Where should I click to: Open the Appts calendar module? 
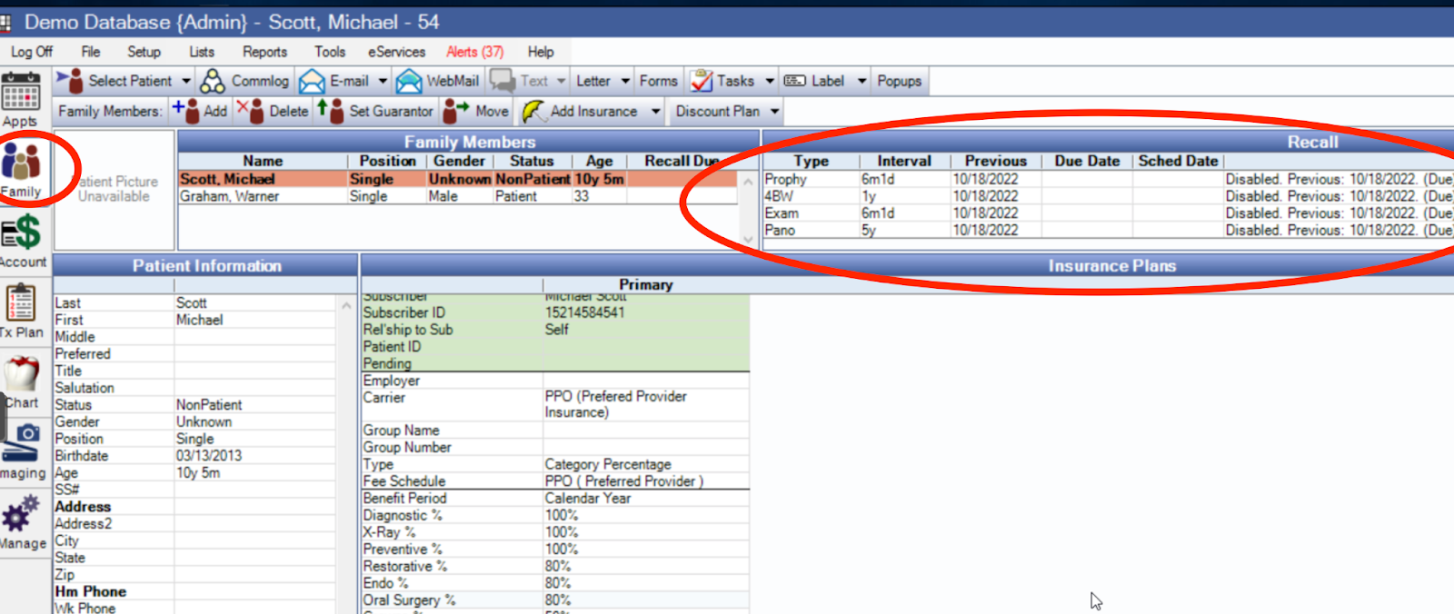20,98
